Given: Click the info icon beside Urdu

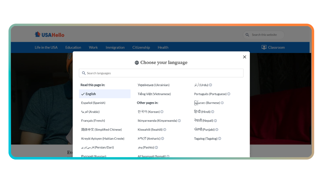Looking at the screenshot, I should (x=210, y=85).
